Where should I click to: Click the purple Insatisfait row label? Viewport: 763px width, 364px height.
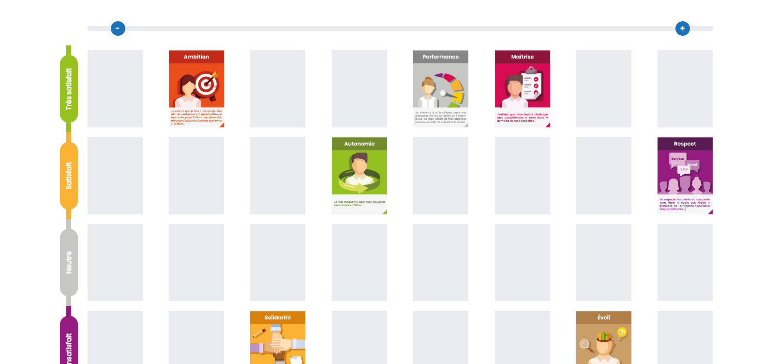(x=69, y=340)
